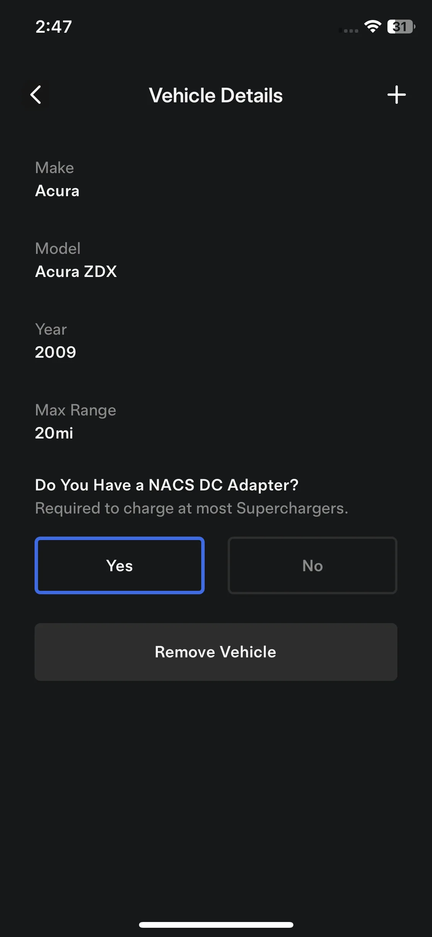Tap the plus icon to add a vehicle
432x937 pixels.
click(x=396, y=95)
